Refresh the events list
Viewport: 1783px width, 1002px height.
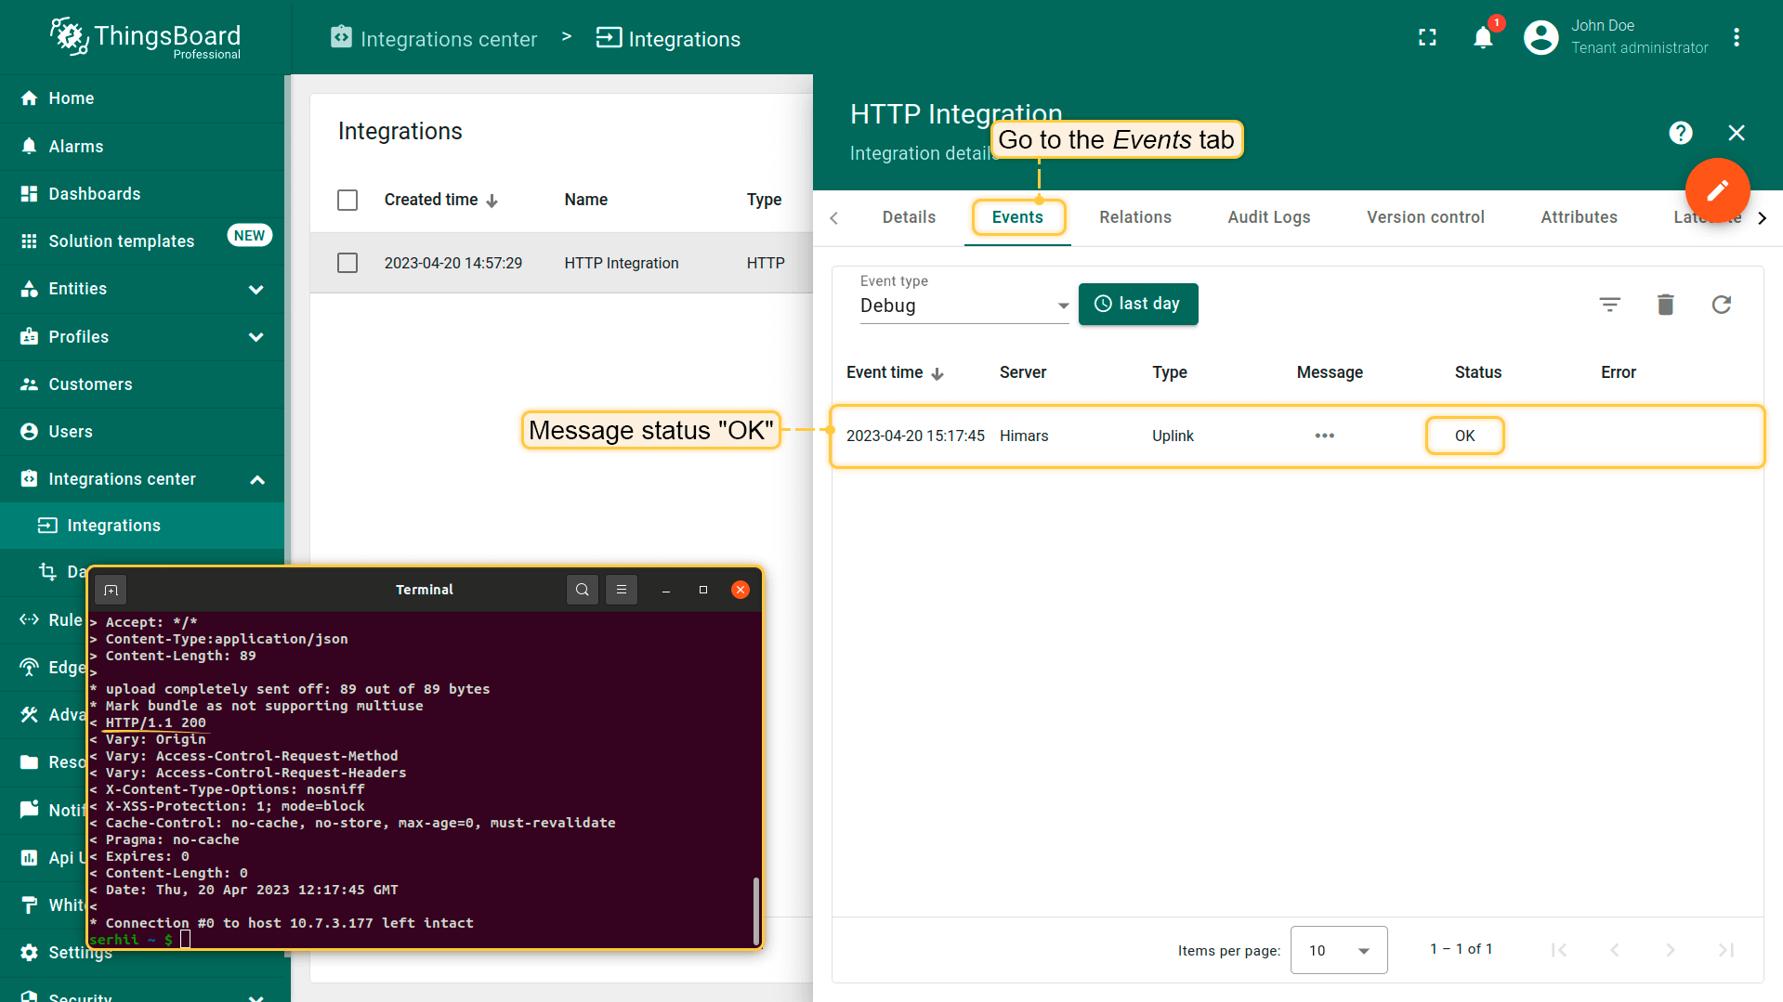coord(1721,305)
